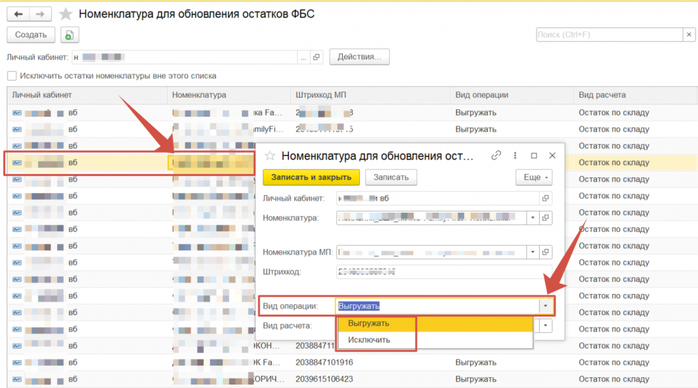The image size is (698, 388).
Task: Select Исключить from the dropdown list
Action: tap(369, 340)
